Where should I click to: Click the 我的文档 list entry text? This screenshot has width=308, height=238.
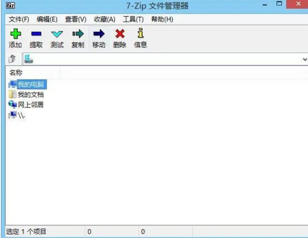(31, 95)
